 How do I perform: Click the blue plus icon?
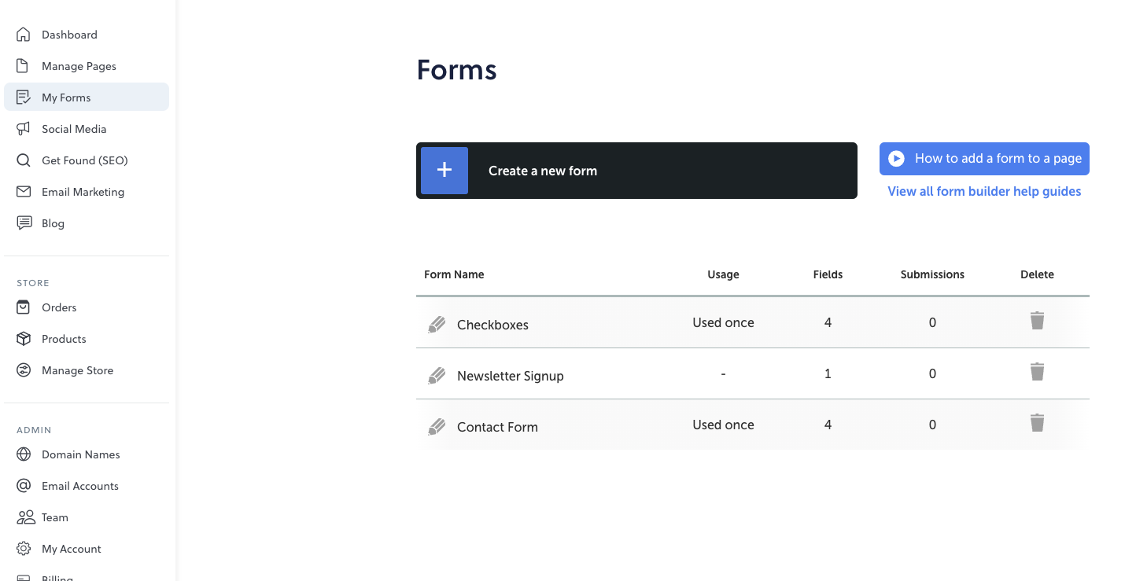pyautogui.click(x=444, y=171)
